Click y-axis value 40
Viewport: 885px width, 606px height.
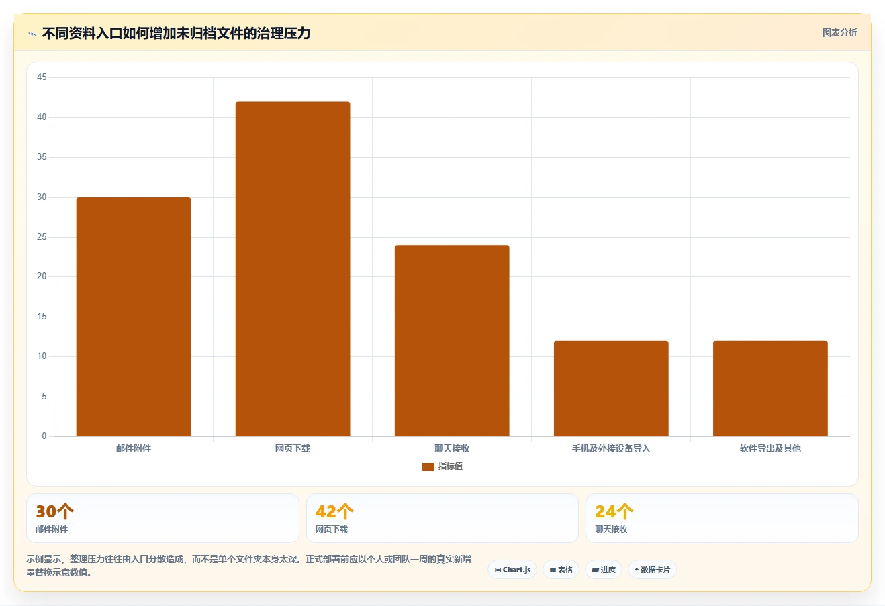tap(42, 117)
